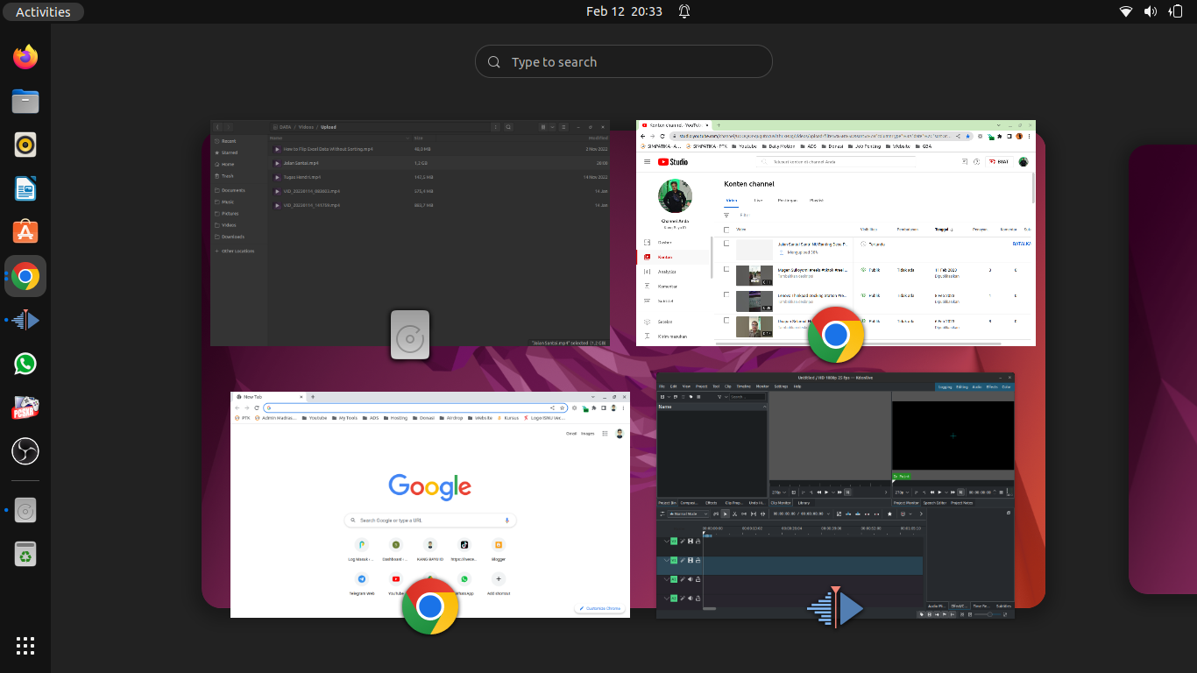1197x673 pixels.
Task: Open the Trash from the dock
Action: [25, 554]
